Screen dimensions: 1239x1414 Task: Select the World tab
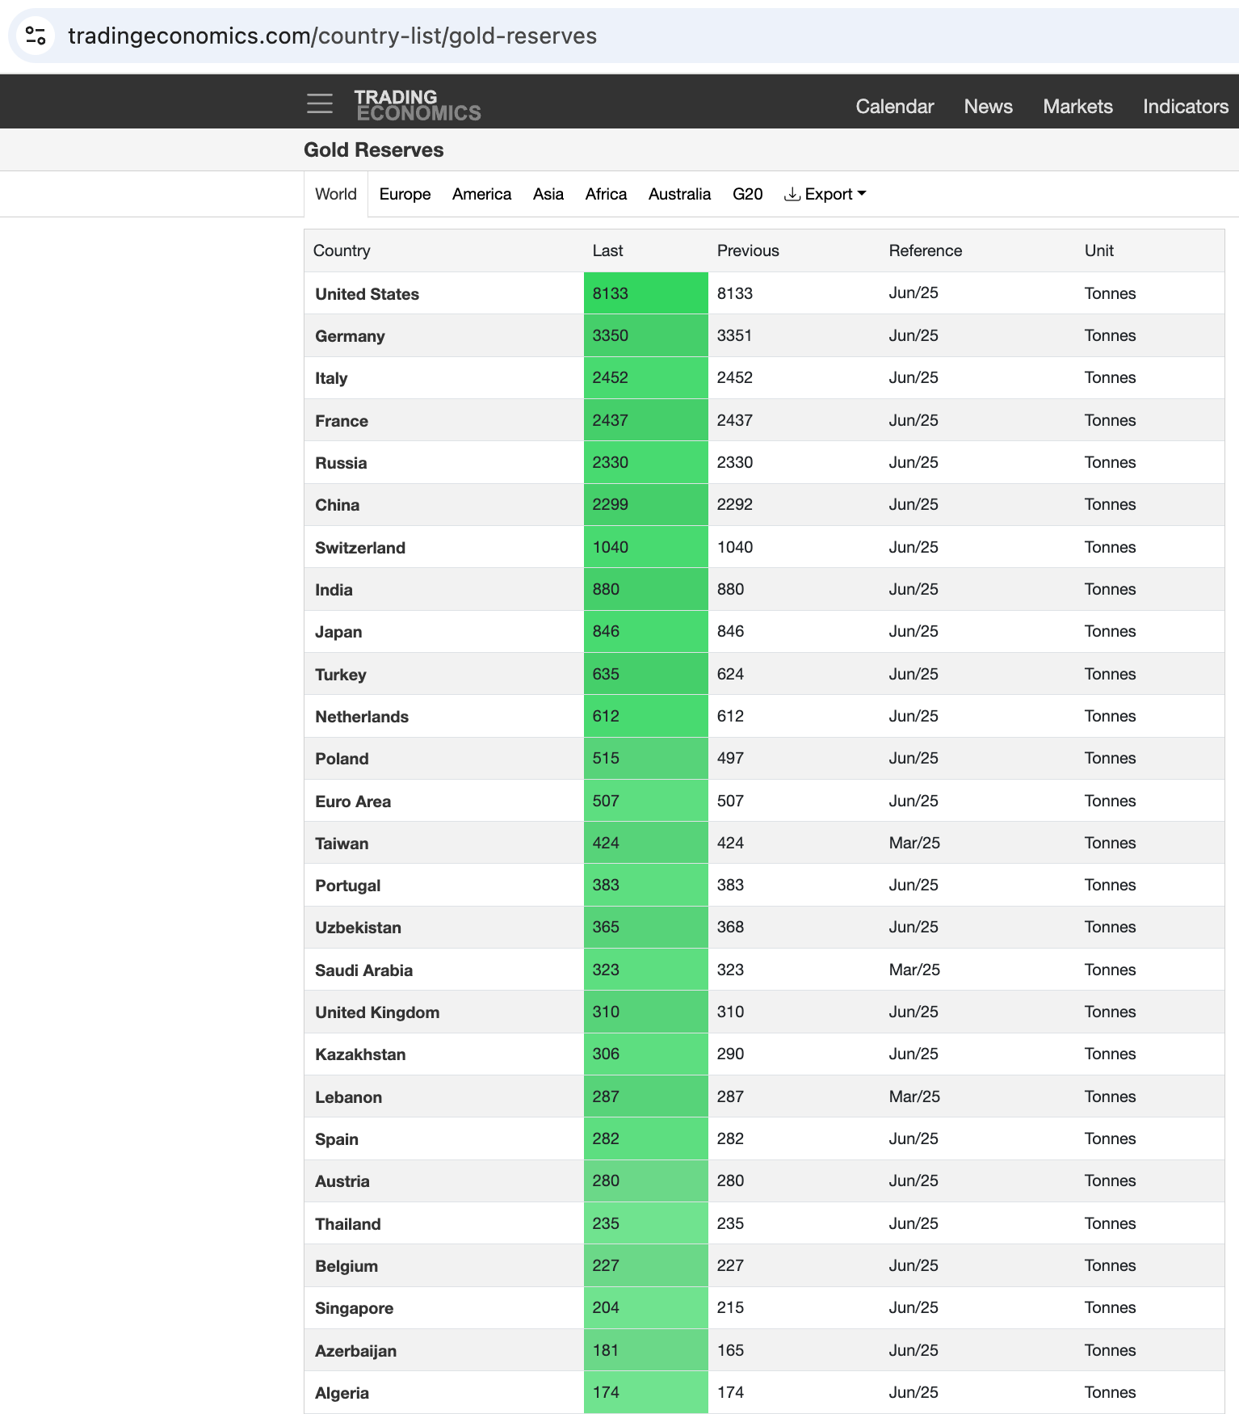(x=336, y=194)
